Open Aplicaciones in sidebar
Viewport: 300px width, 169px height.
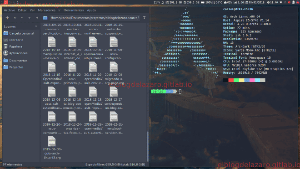point(16,53)
